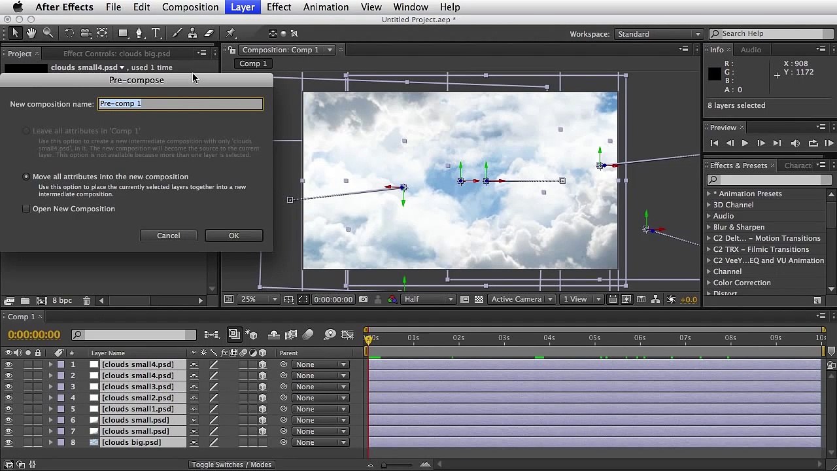Click the Search Help field
The image size is (837, 471).
point(770,34)
